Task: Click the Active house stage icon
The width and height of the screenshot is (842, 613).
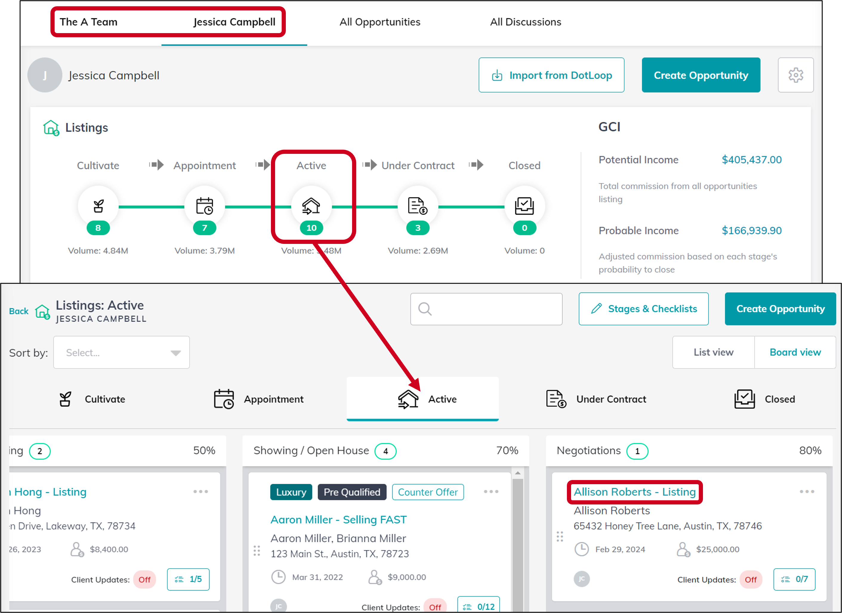Action: (x=311, y=206)
